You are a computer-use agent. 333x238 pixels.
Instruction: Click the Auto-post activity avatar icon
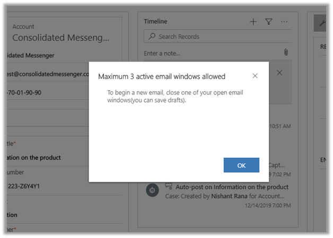152,191
